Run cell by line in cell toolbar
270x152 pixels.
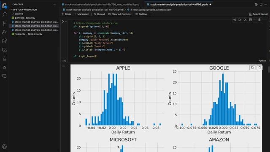click(235, 20)
